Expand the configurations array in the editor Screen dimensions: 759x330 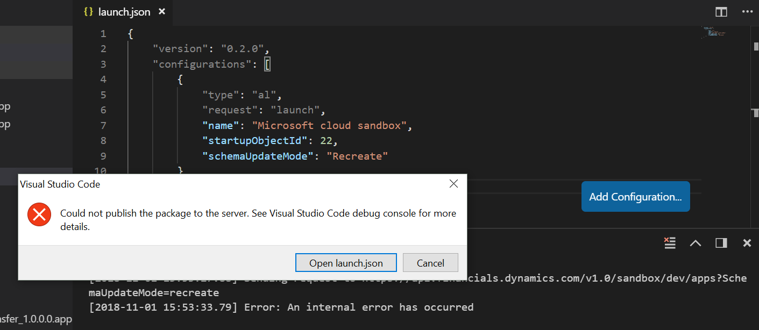coord(267,63)
